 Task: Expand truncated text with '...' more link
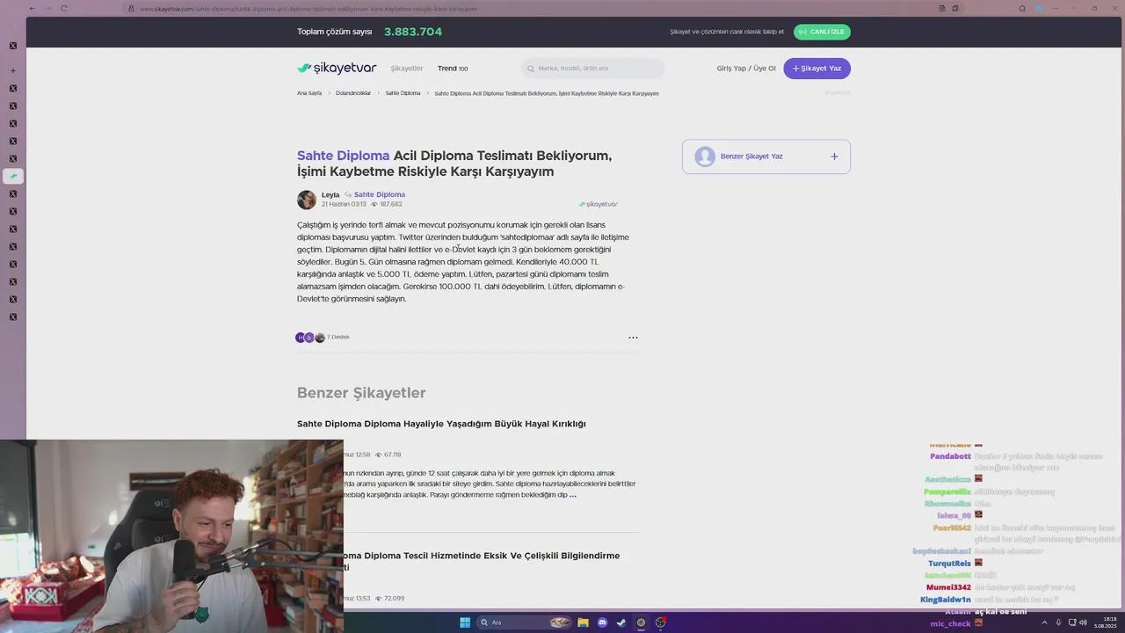click(x=573, y=495)
